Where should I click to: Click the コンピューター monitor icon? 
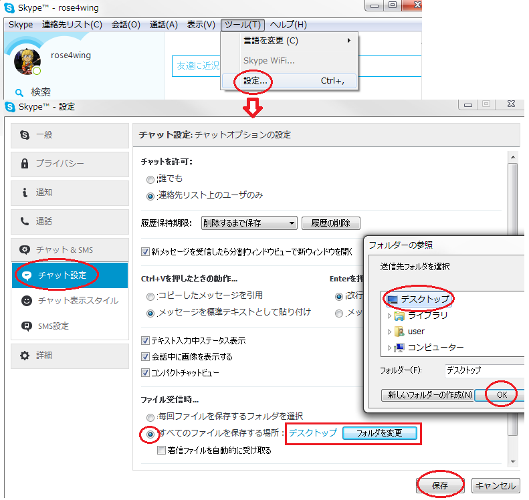[399, 348]
